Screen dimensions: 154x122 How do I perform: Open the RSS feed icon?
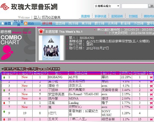(x=26, y=23)
